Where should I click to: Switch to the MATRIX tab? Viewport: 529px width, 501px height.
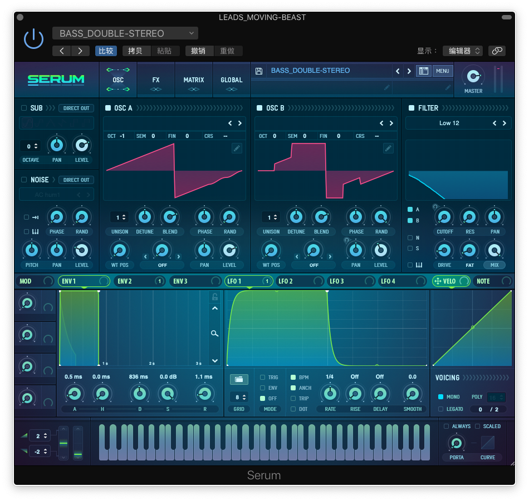(x=194, y=80)
